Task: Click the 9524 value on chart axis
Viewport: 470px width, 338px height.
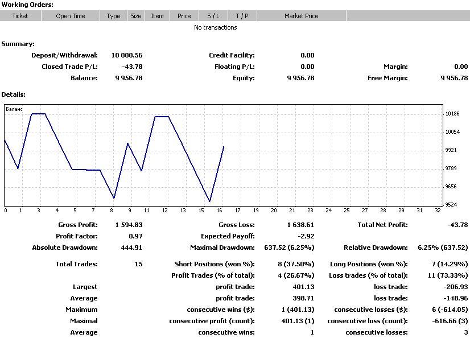Action: click(x=452, y=205)
